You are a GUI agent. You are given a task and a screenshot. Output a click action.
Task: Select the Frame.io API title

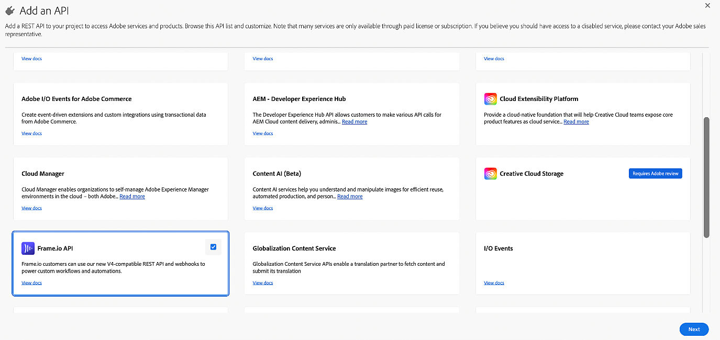(55, 248)
